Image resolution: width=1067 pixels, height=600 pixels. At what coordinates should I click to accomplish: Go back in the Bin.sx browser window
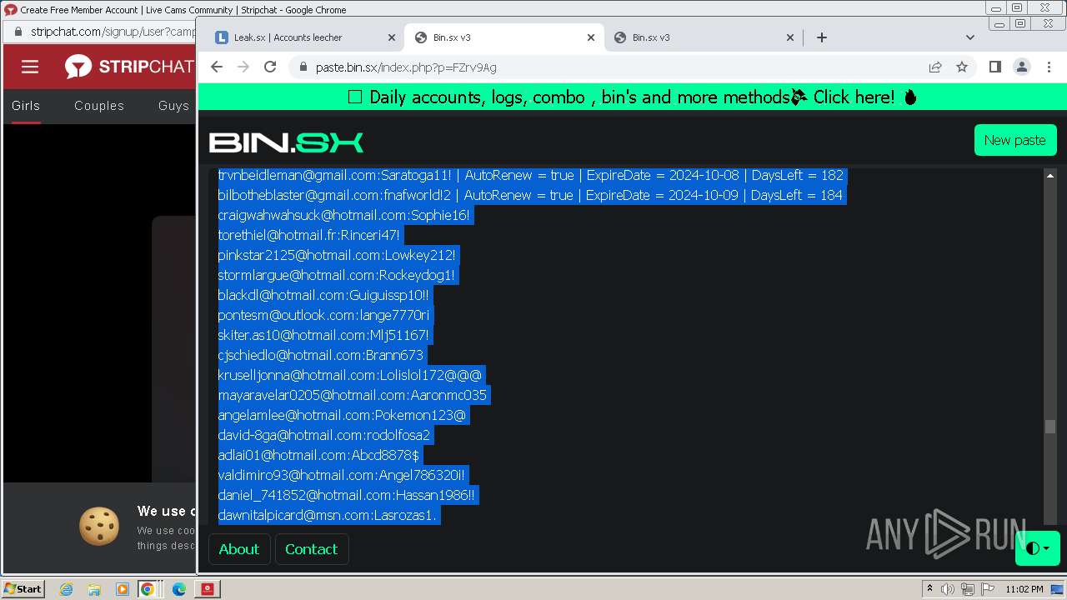(x=217, y=67)
